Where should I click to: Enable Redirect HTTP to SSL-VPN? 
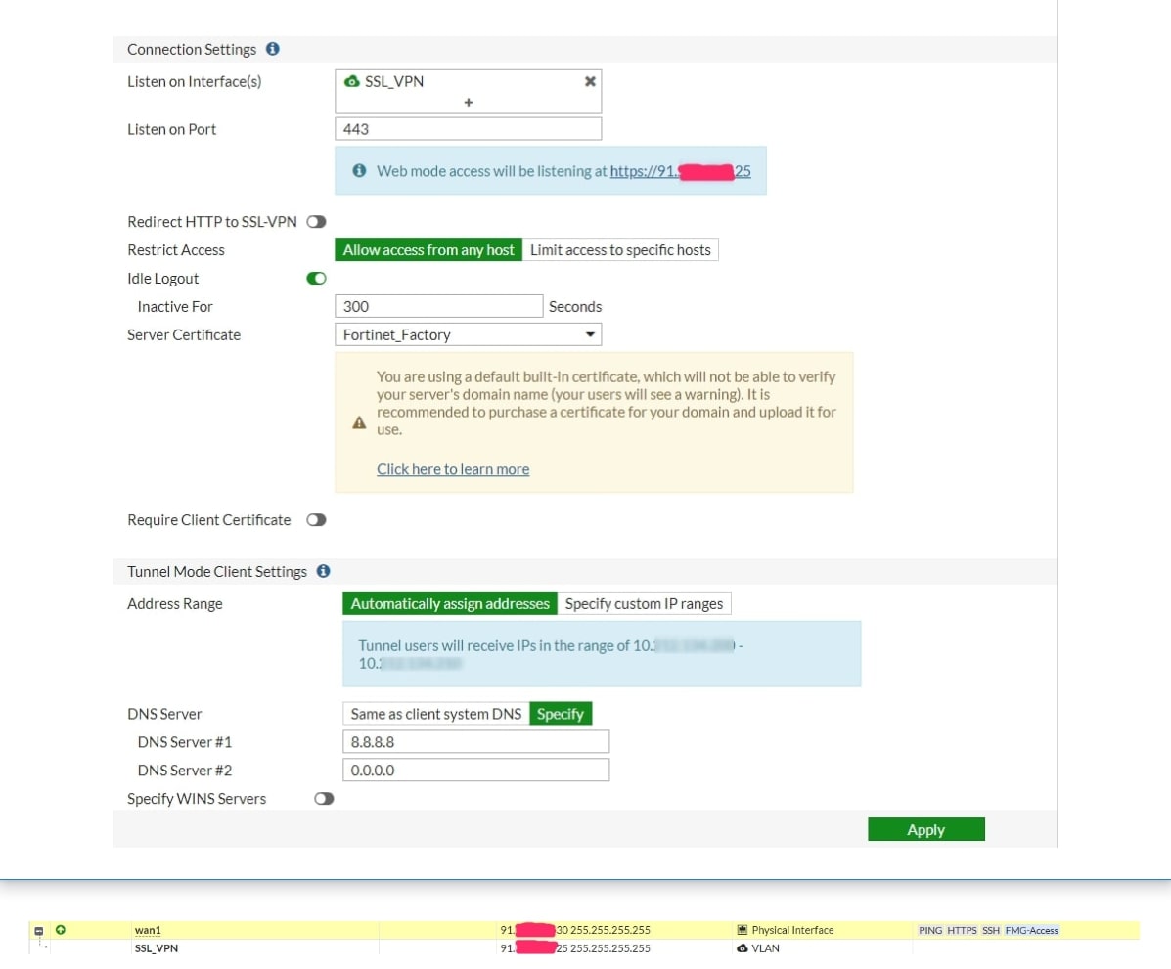click(x=316, y=222)
